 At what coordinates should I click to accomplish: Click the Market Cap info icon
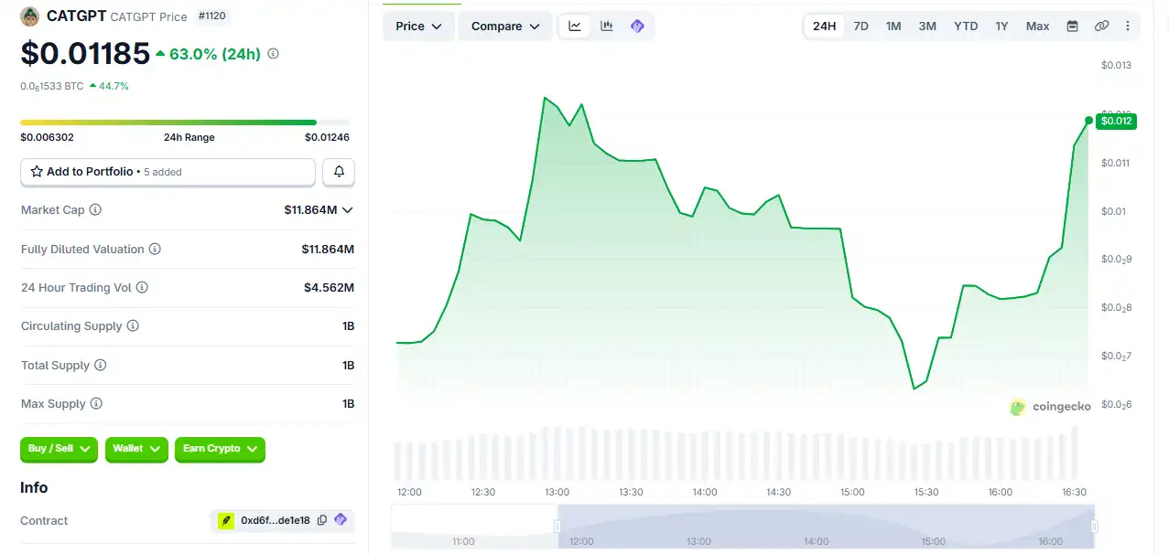click(95, 210)
